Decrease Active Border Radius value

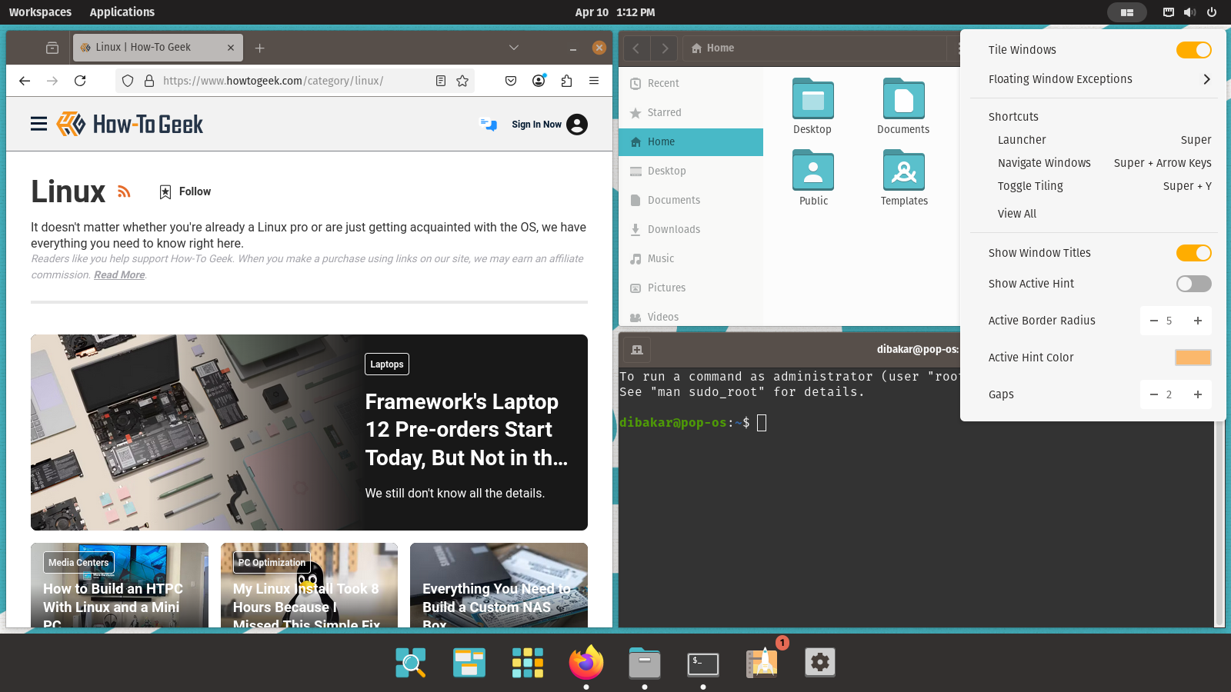click(1153, 321)
